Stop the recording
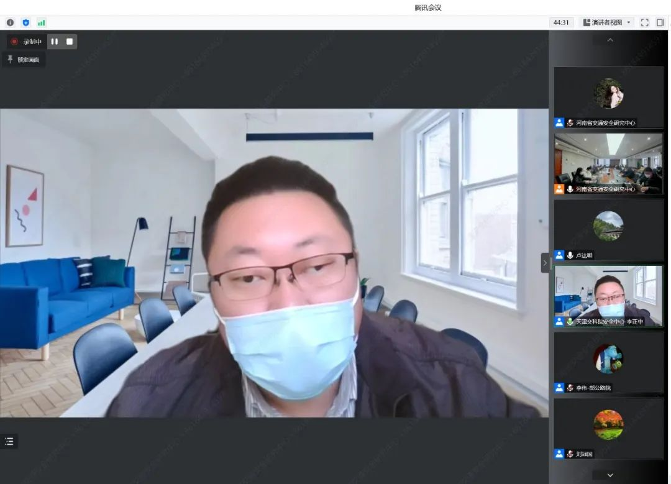This screenshot has height=484, width=671. (70, 42)
